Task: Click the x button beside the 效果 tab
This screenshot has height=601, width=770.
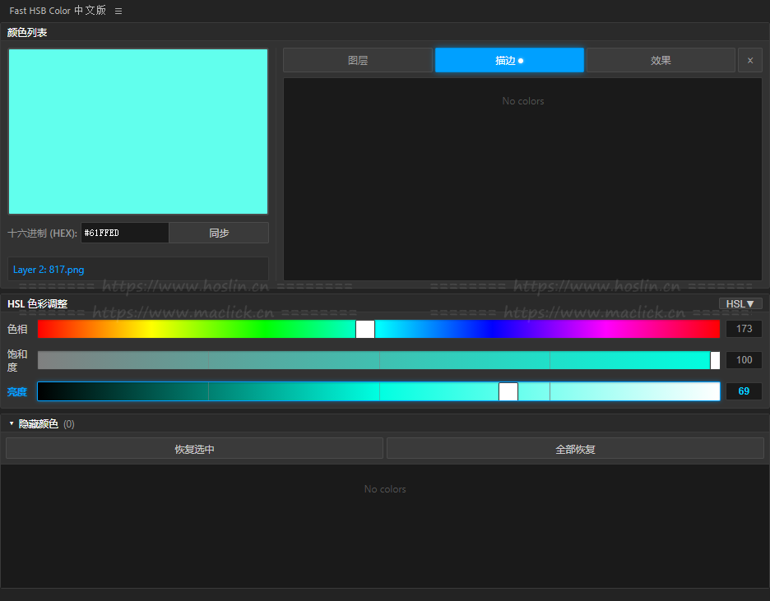Action: pos(749,60)
